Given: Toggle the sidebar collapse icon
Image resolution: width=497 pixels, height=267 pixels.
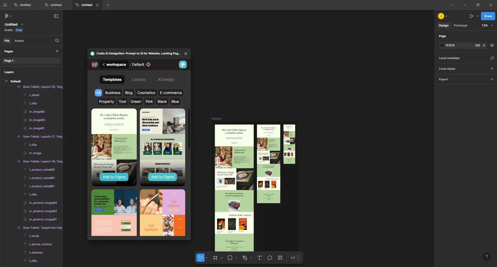Looking at the screenshot, I should [56, 16].
